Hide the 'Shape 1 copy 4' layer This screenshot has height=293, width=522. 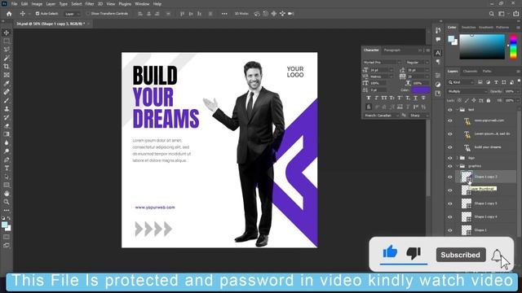[x=450, y=217]
